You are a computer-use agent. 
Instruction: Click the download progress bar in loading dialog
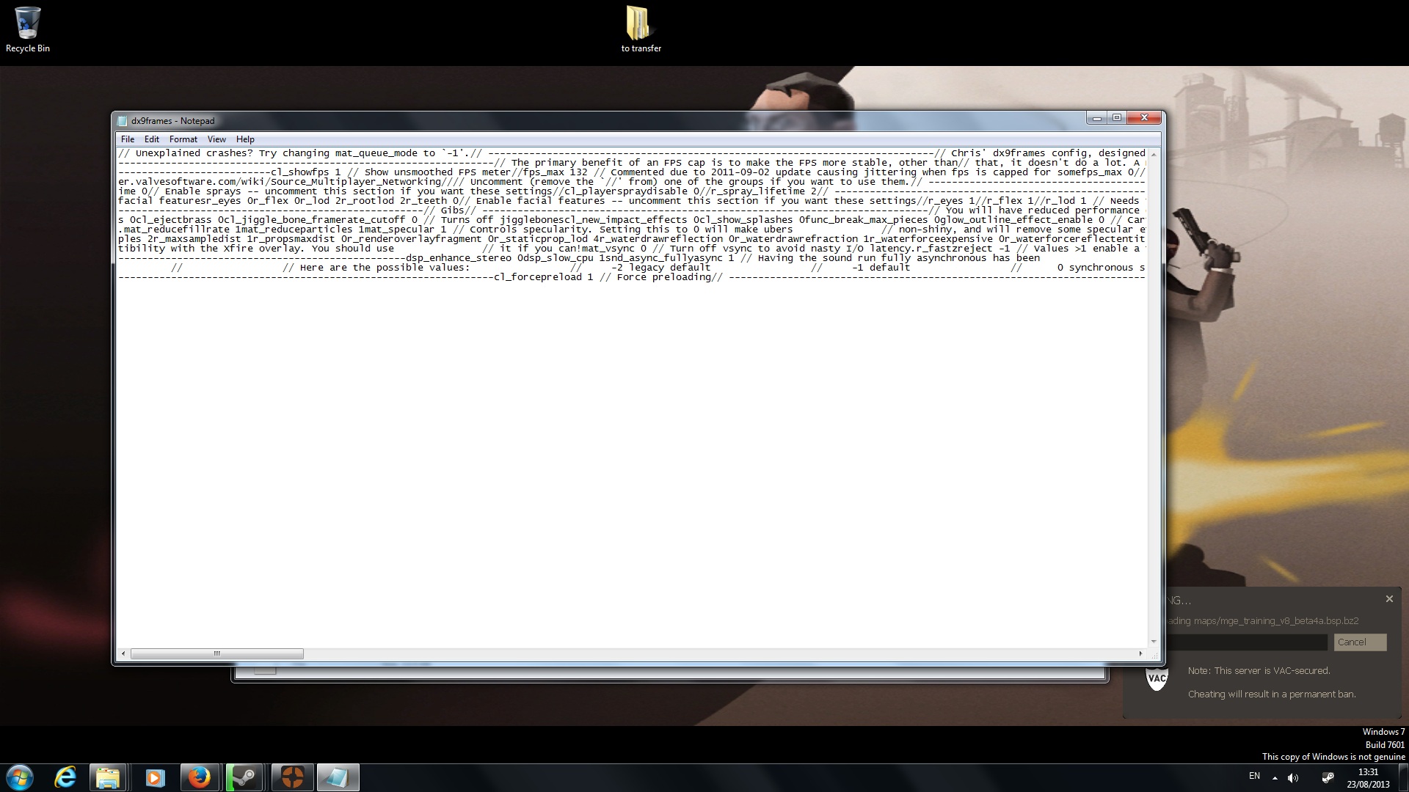1246,642
